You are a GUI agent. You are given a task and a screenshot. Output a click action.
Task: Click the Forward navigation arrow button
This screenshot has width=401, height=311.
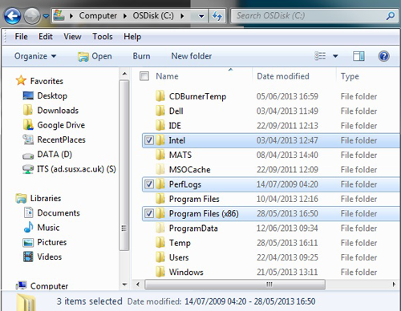pos(32,16)
